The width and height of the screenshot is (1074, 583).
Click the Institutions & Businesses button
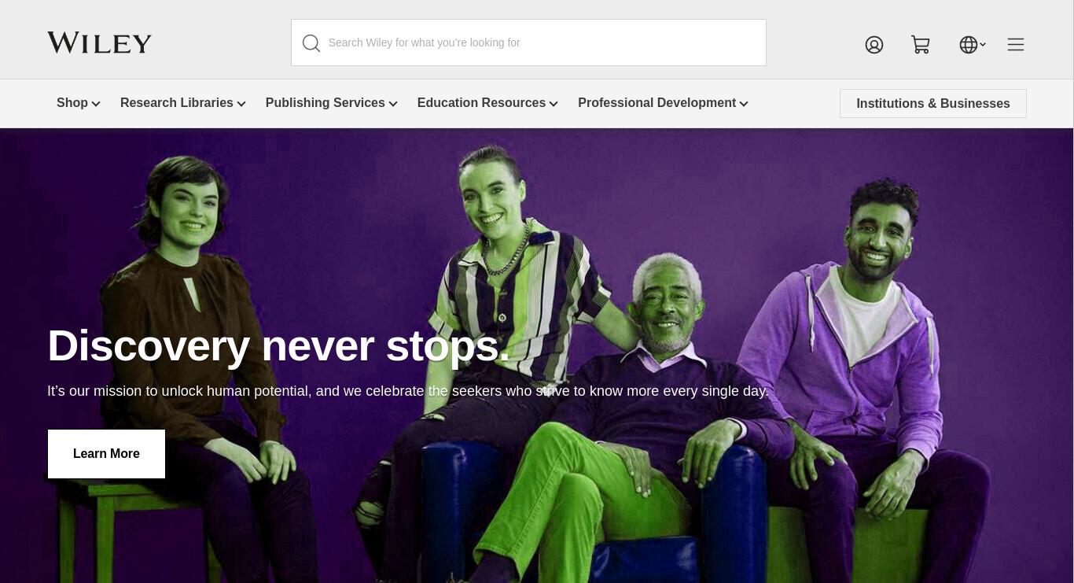coord(933,104)
